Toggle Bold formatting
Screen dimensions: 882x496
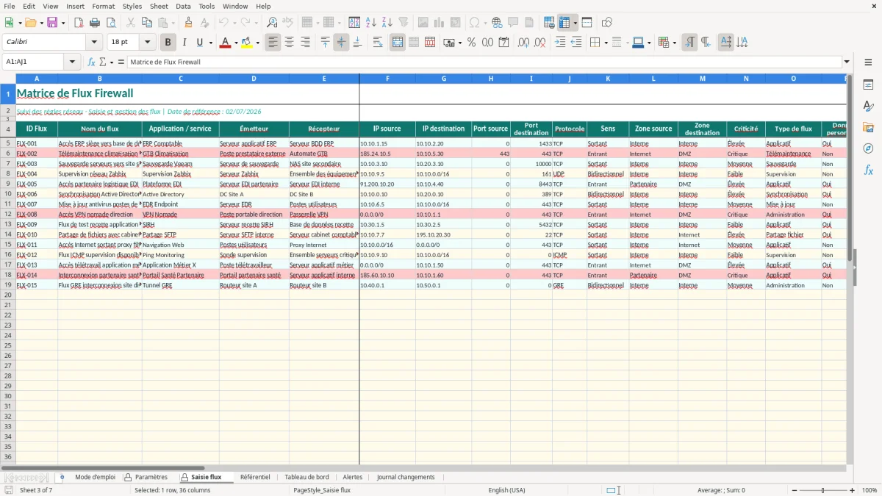click(x=168, y=43)
